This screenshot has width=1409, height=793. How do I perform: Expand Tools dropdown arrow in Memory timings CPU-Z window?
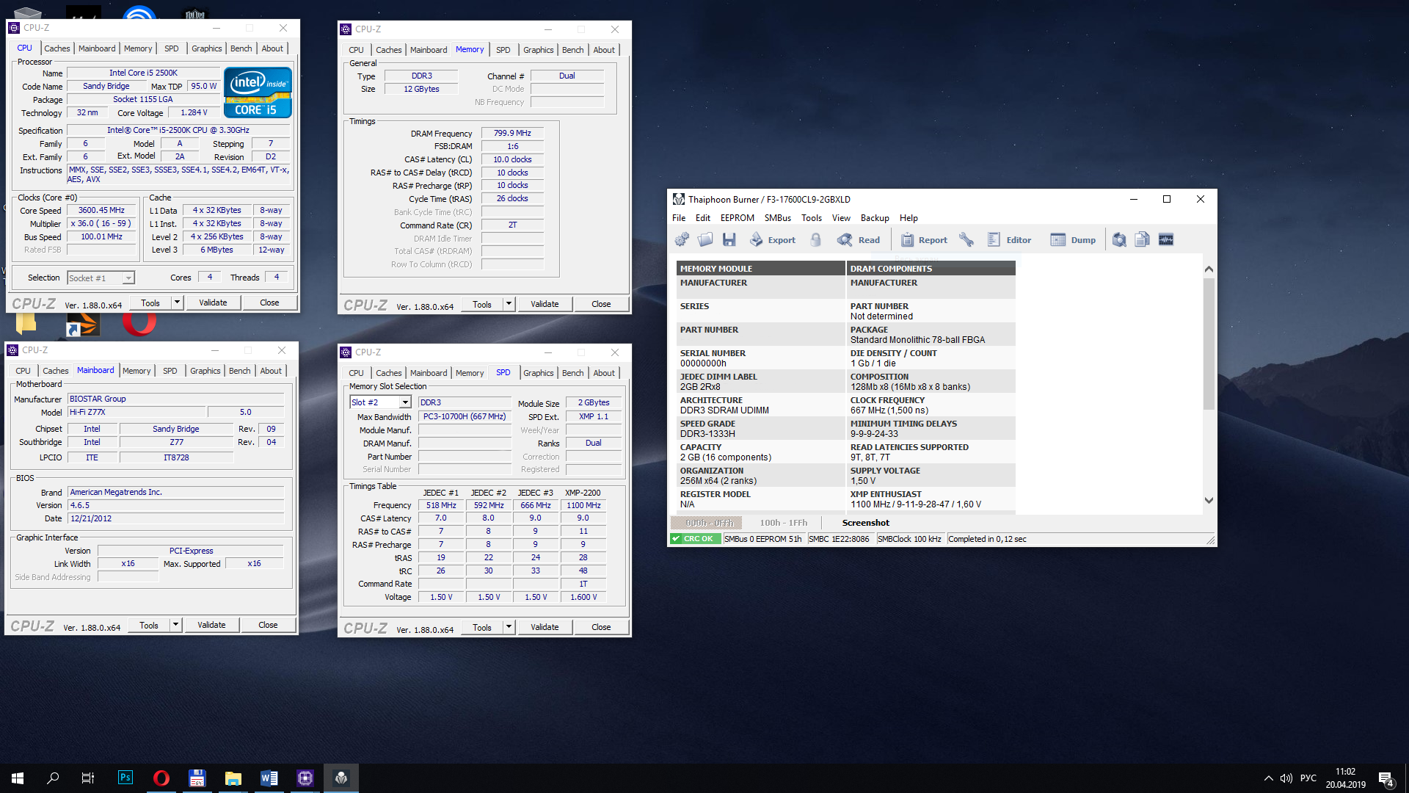click(x=509, y=304)
